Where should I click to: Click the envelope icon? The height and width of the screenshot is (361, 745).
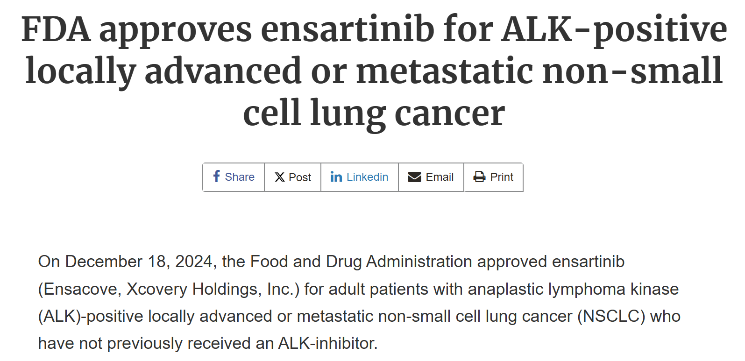tap(414, 177)
